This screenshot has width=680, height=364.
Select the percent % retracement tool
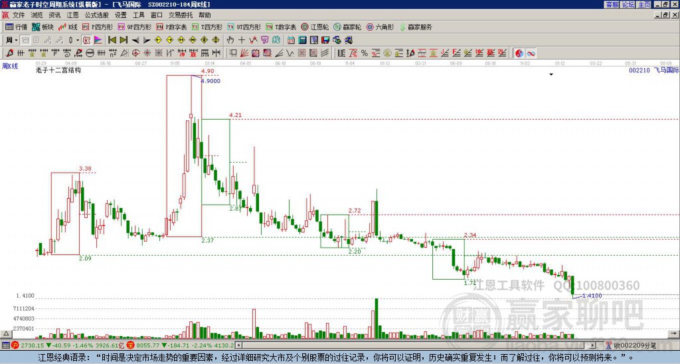365,53
